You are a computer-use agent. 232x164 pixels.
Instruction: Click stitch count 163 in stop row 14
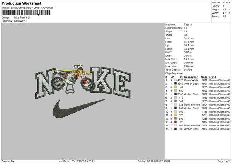click(181, 126)
